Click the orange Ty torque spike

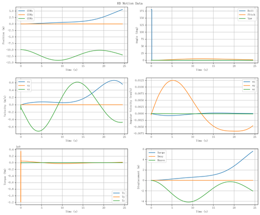coord(21,182)
